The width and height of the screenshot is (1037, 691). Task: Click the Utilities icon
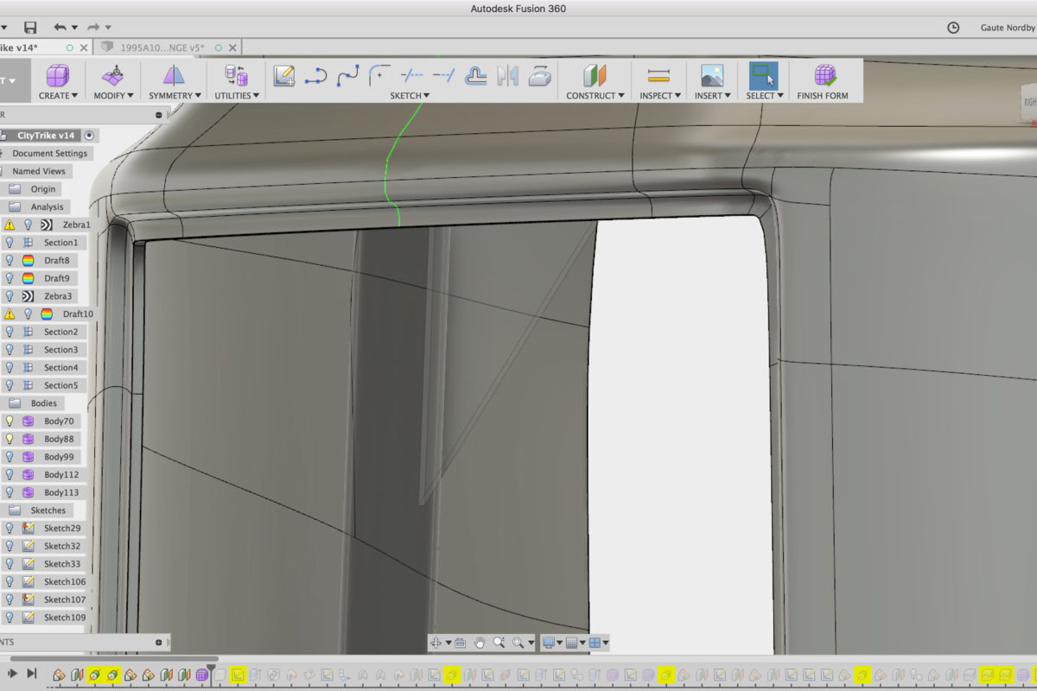[235, 75]
